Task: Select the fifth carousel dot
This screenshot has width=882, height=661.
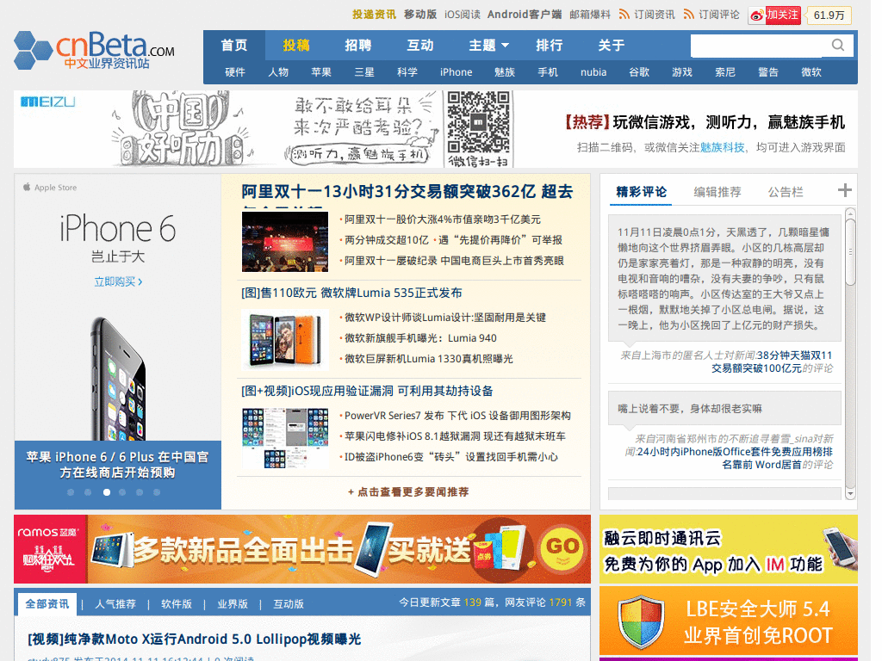Action: coord(140,492)
